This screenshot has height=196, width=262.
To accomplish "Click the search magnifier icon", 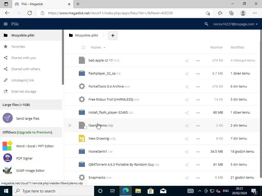I will click(x=206, y=24).
